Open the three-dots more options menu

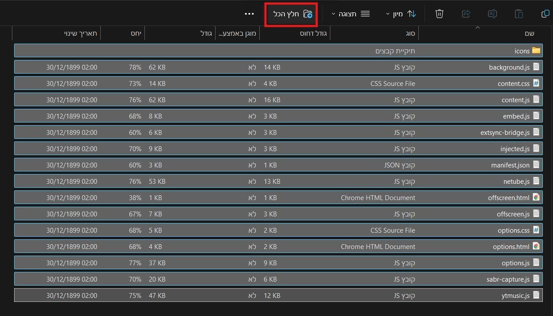point(249,14)
